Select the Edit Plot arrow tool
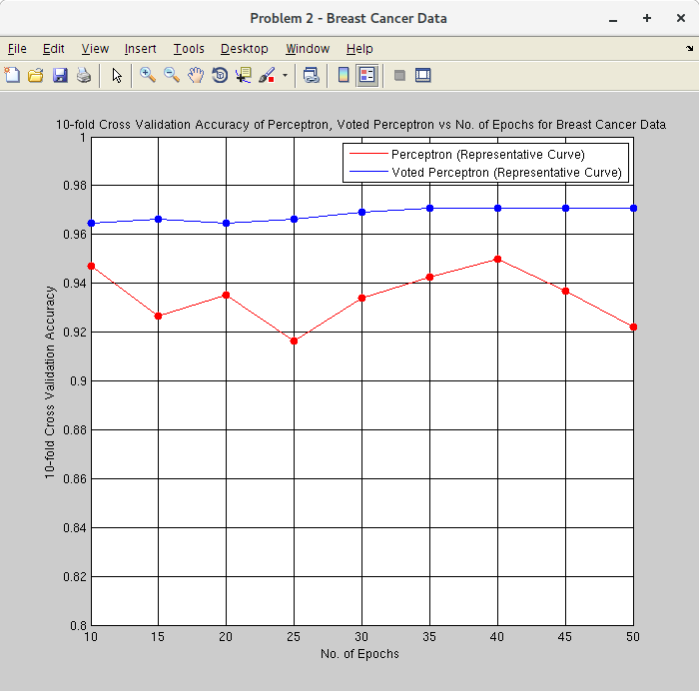Screen dimensions: 699x691 coord(117,75)
